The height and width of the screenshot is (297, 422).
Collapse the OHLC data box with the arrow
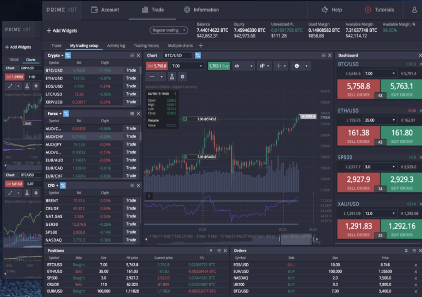(x=175, y=94)
